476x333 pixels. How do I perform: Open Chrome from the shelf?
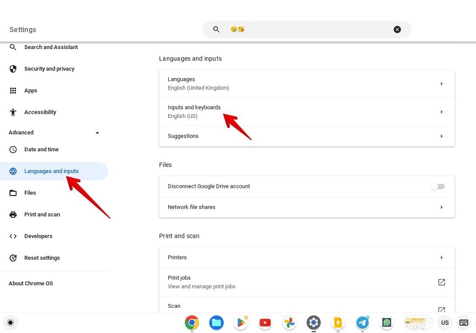192,323
